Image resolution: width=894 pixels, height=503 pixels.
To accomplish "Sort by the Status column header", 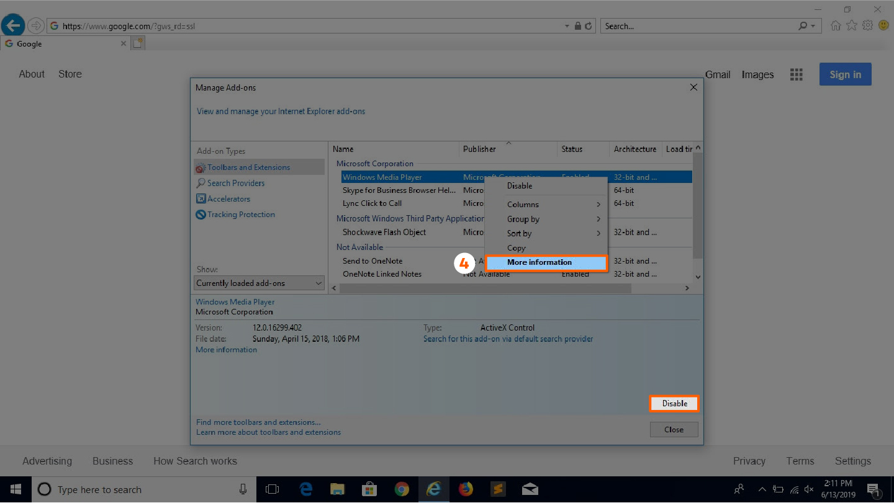I will pos(584,149).
